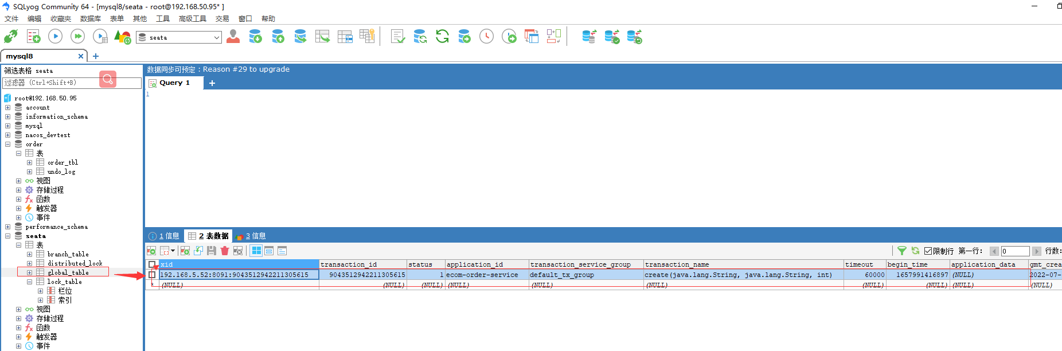Click the Reason #29 to upgrade banner link
This screenshot has height=351, width=1062.
[x=246, y=69]
